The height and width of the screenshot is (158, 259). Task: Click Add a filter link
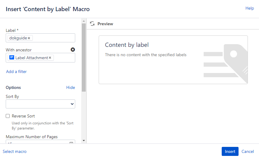click(16, 71)
